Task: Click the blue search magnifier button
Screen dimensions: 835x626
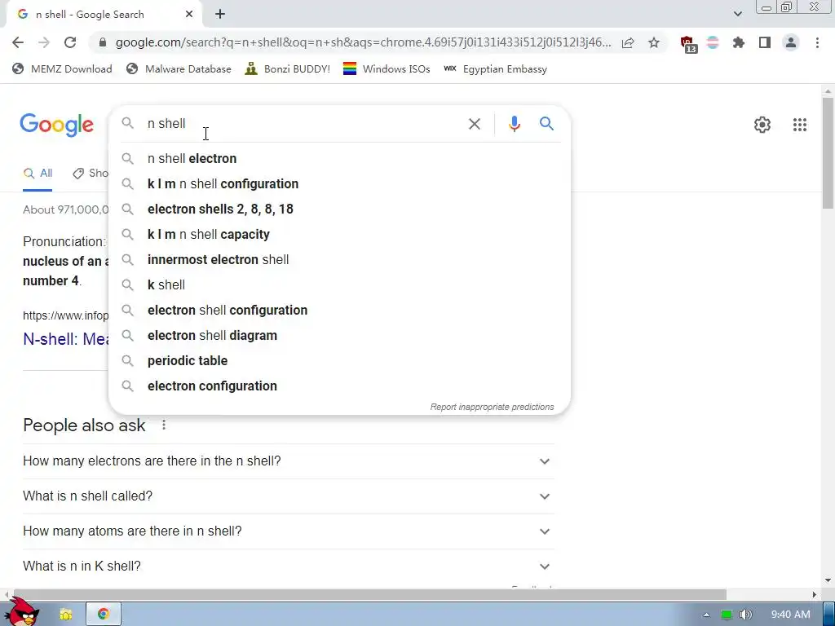Action: [x=546, y=124]
